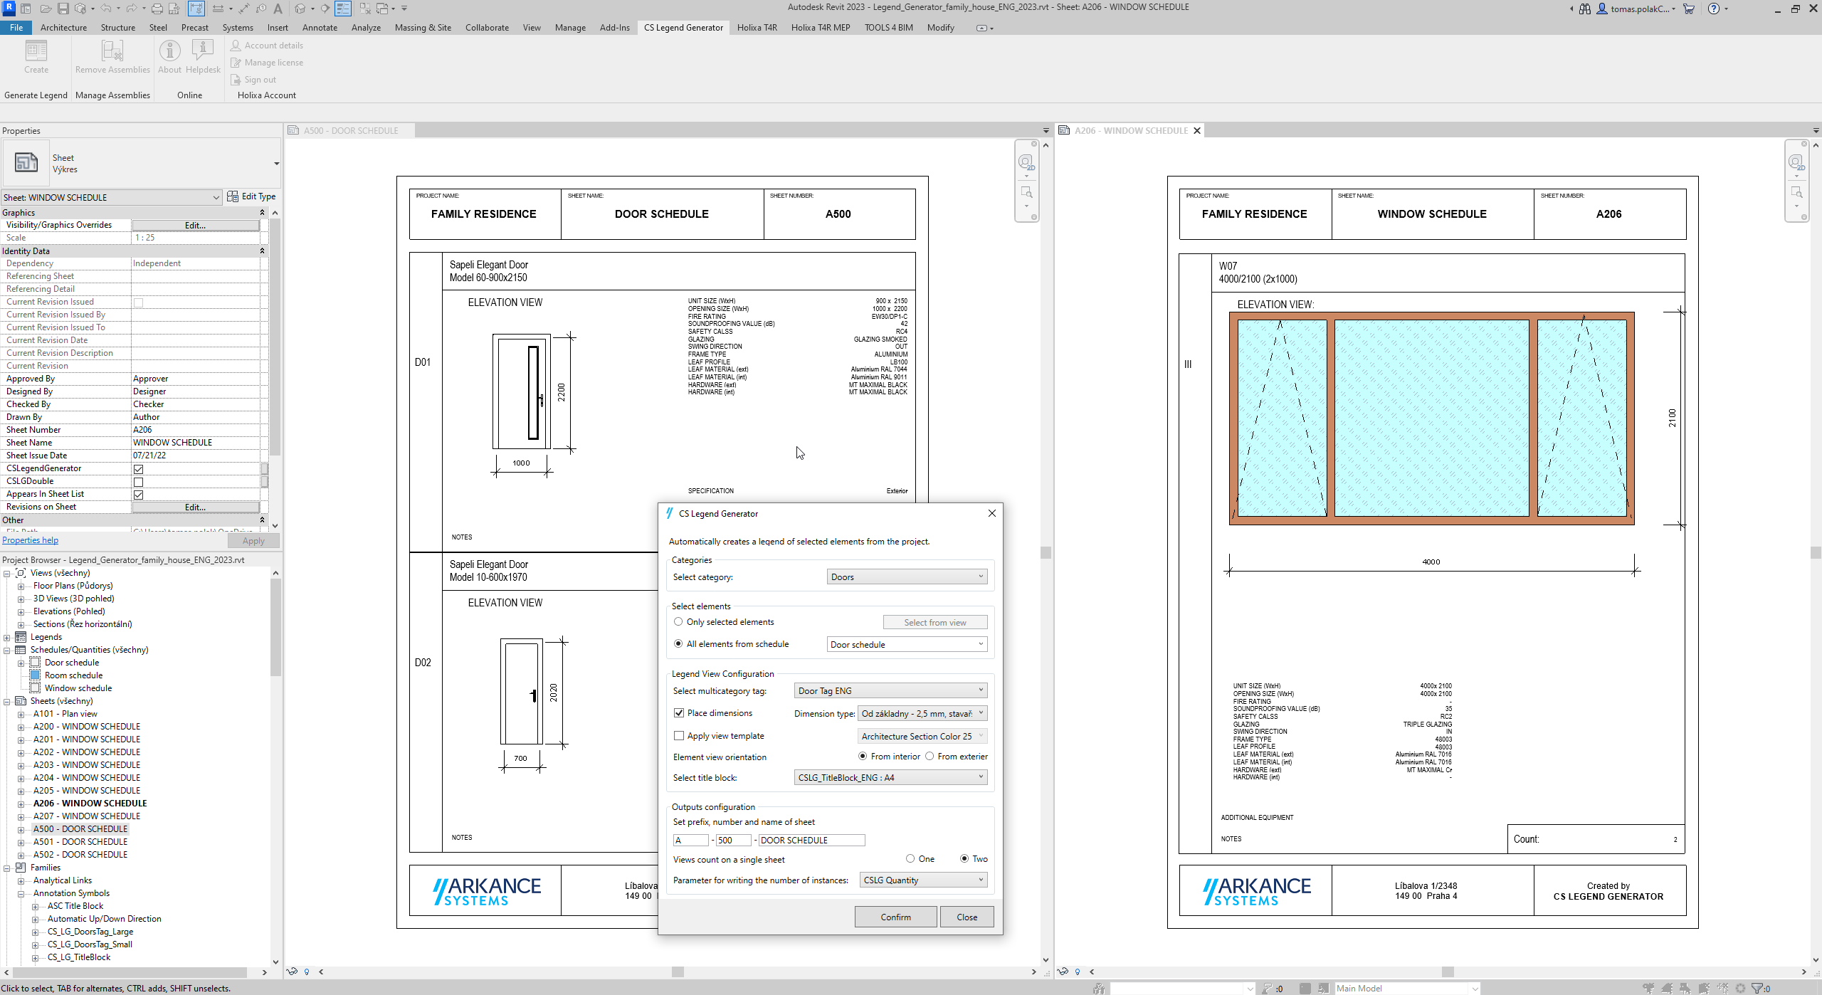Open the Select title block dropdown
Image resolution: width=1822 pixels, height=995 pixels.
(890, 778)
